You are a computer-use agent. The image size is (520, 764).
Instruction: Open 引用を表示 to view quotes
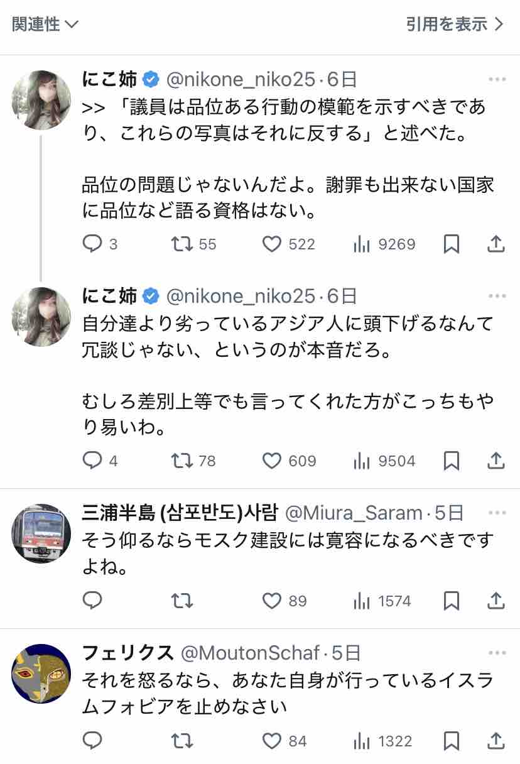[455, 25]
